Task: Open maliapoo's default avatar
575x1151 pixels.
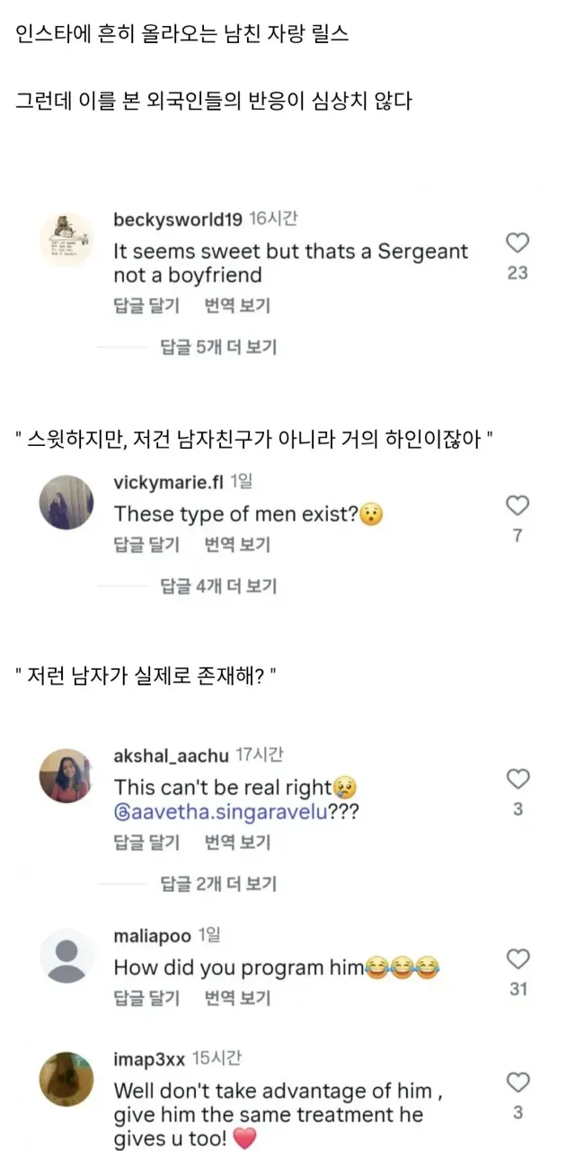Action: [66, 956]
